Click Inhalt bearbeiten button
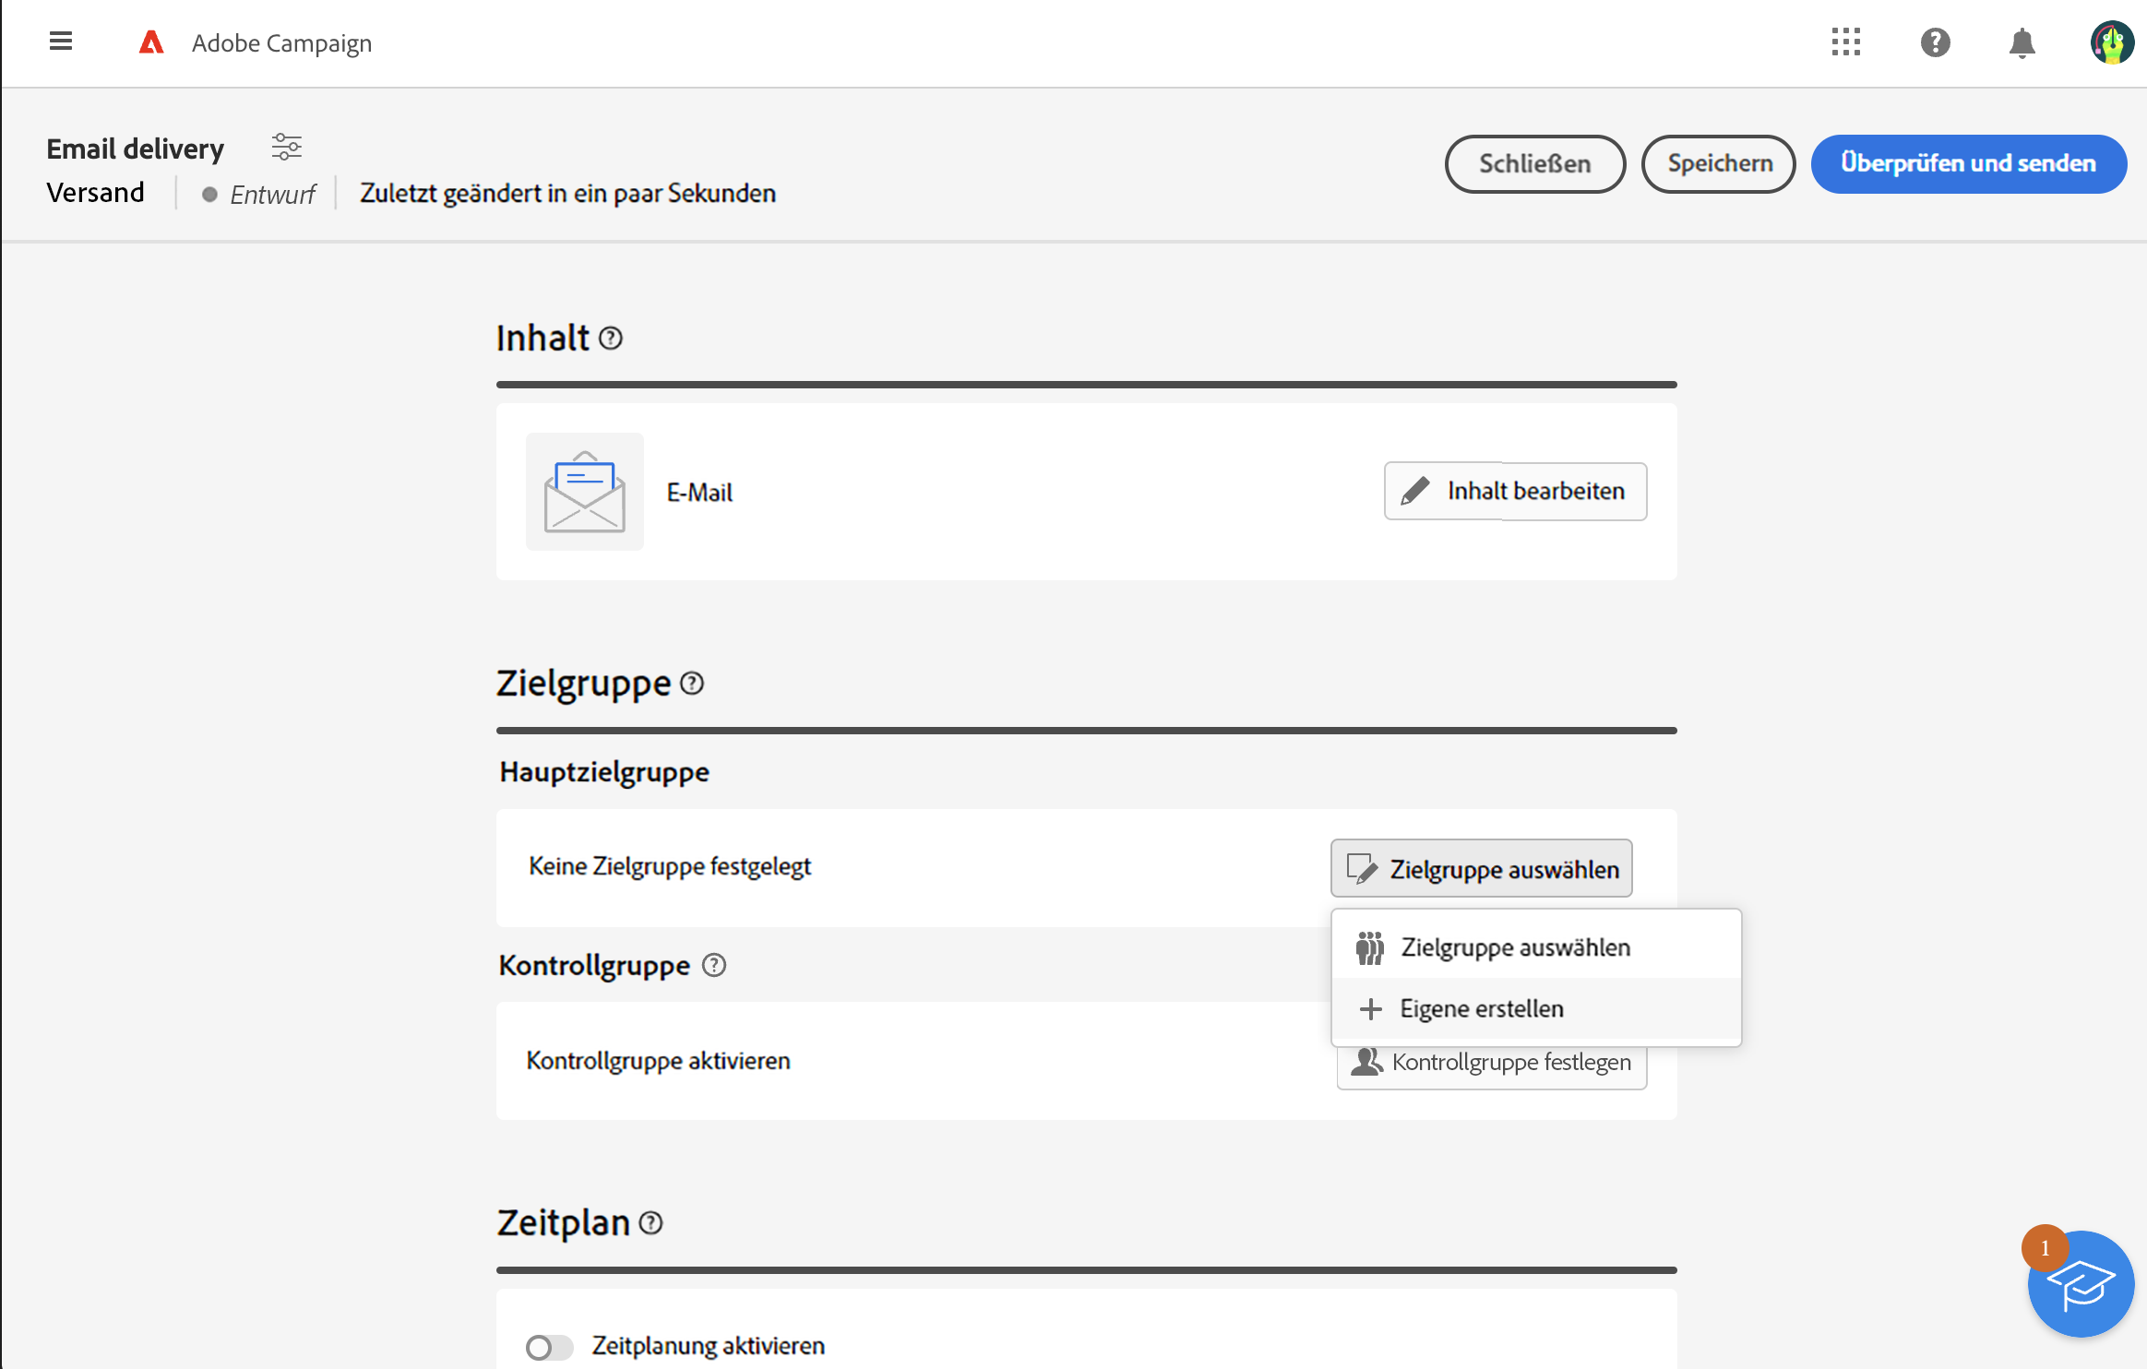The height and width of the screenshot is (1369, 2147). [1515, 491]
